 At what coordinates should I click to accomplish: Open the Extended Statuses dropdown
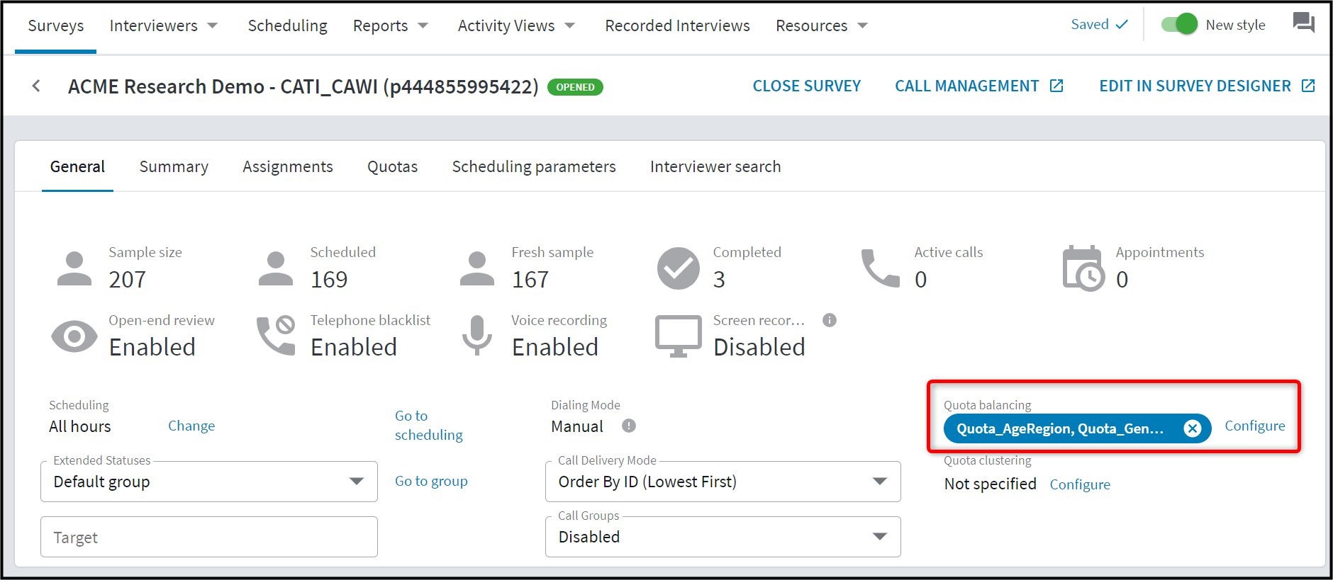209,482
